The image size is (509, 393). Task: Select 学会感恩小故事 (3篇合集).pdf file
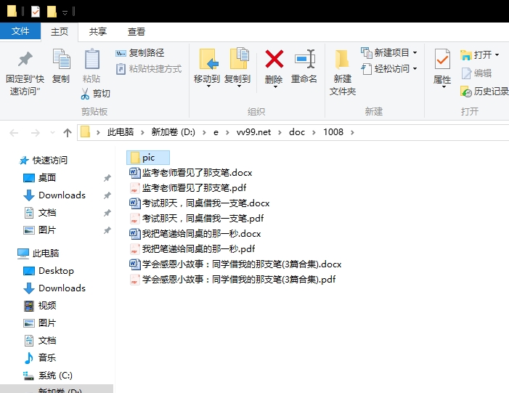[x=232, y=280]
